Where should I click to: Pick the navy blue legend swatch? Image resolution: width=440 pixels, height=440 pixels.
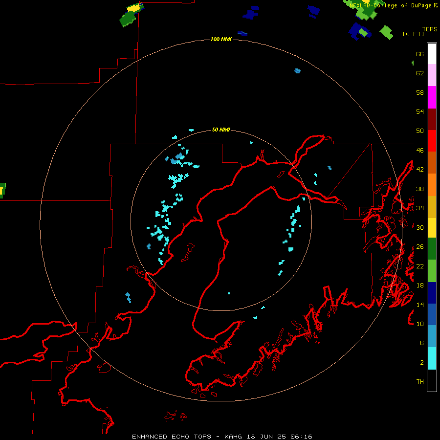(432, 293)
